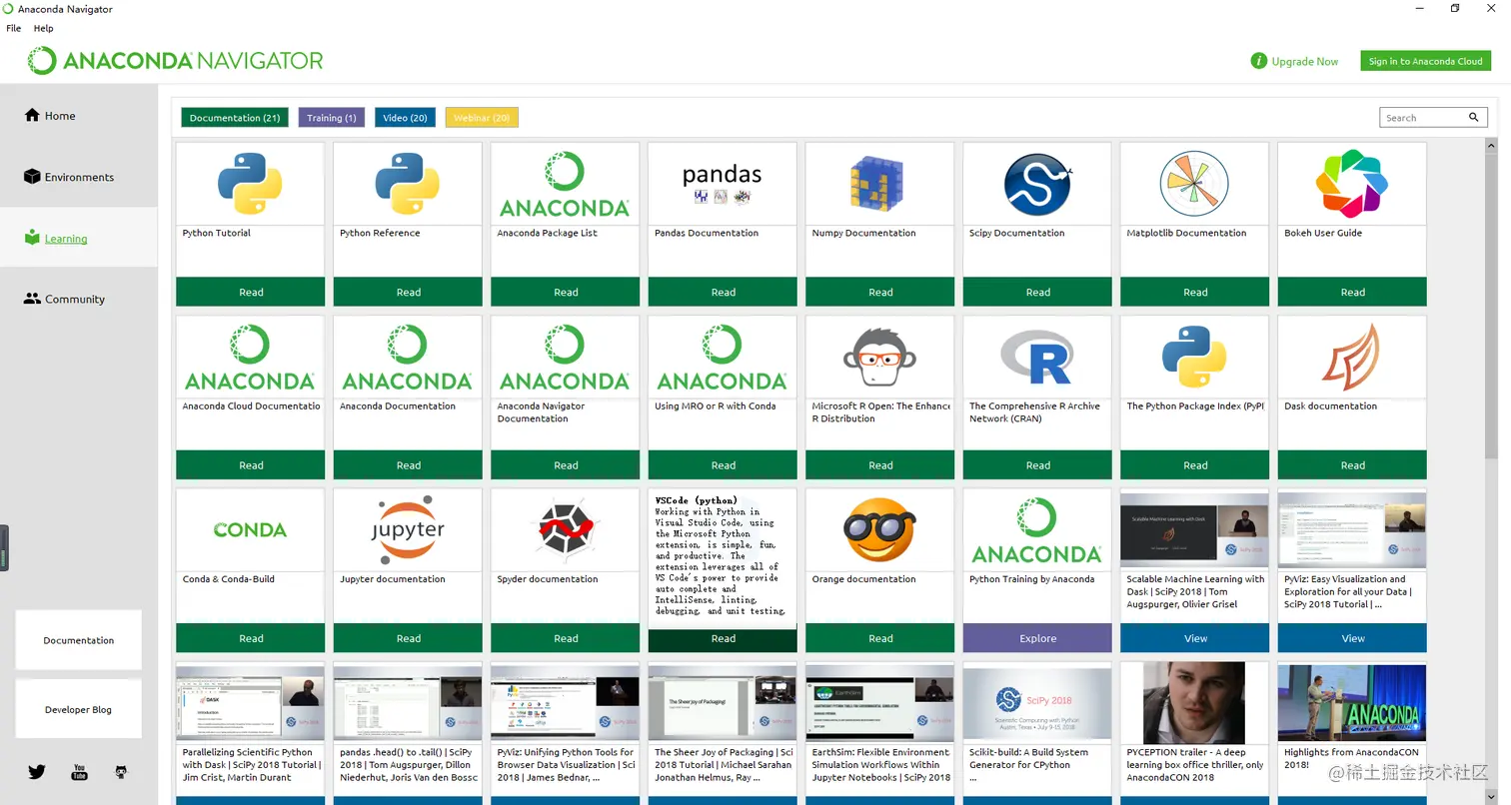Screen dimensions: 1511x805
Task: Toggle the Video (20) filter
Action: tap(405, 117)
